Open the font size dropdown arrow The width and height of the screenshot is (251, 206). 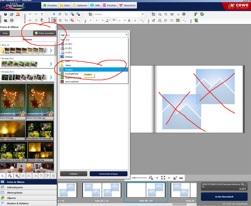point(125,20)
